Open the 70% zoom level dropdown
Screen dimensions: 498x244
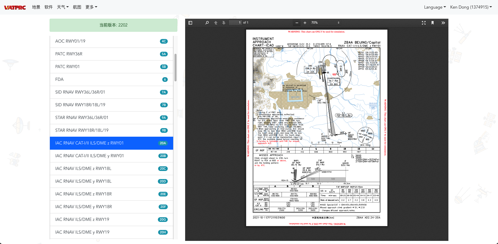coord(325,23)
